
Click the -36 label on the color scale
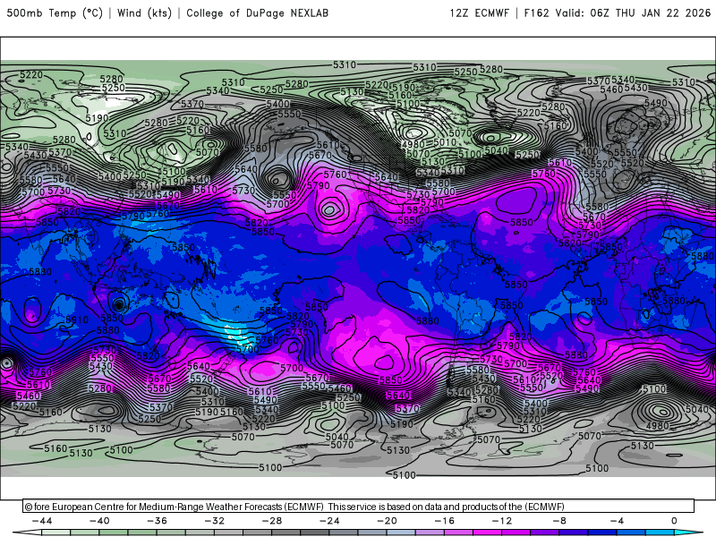[158, 521]
